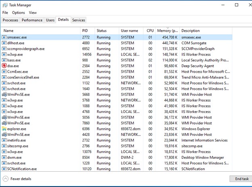Image resolution: width=252 pixels, height=187 pixels.
Task: Maximize the Task Manager window
Action: tap(237, 5)
